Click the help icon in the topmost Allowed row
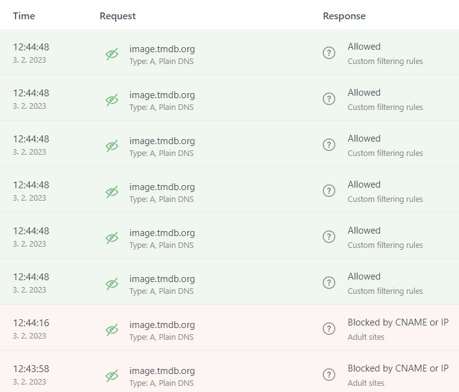This screenshot has height=392, width=459. click(329, 53)
